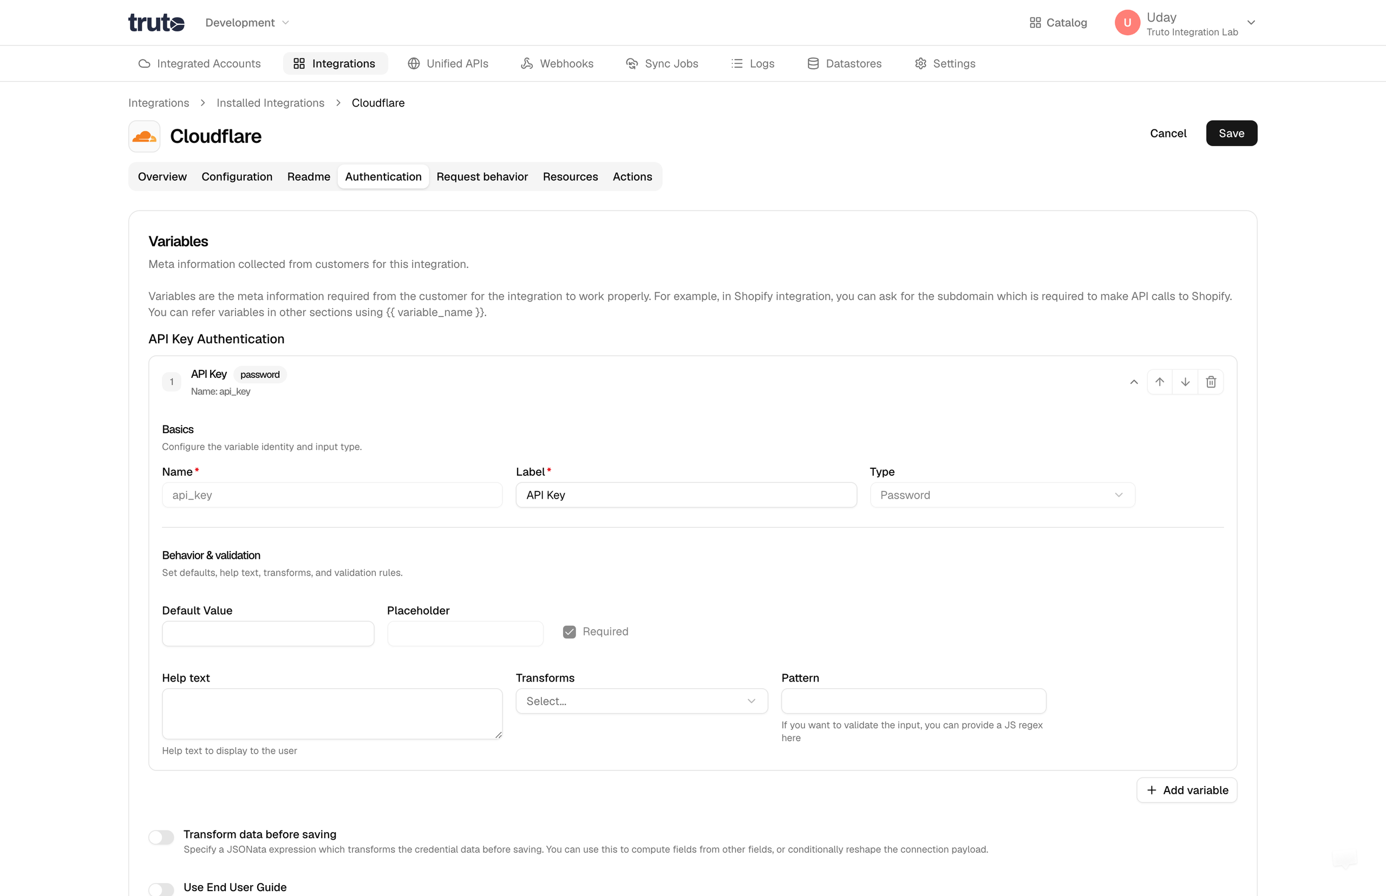Click the Cloudflare logo icon
The image size is (1386, 896).
coord(145,136)
